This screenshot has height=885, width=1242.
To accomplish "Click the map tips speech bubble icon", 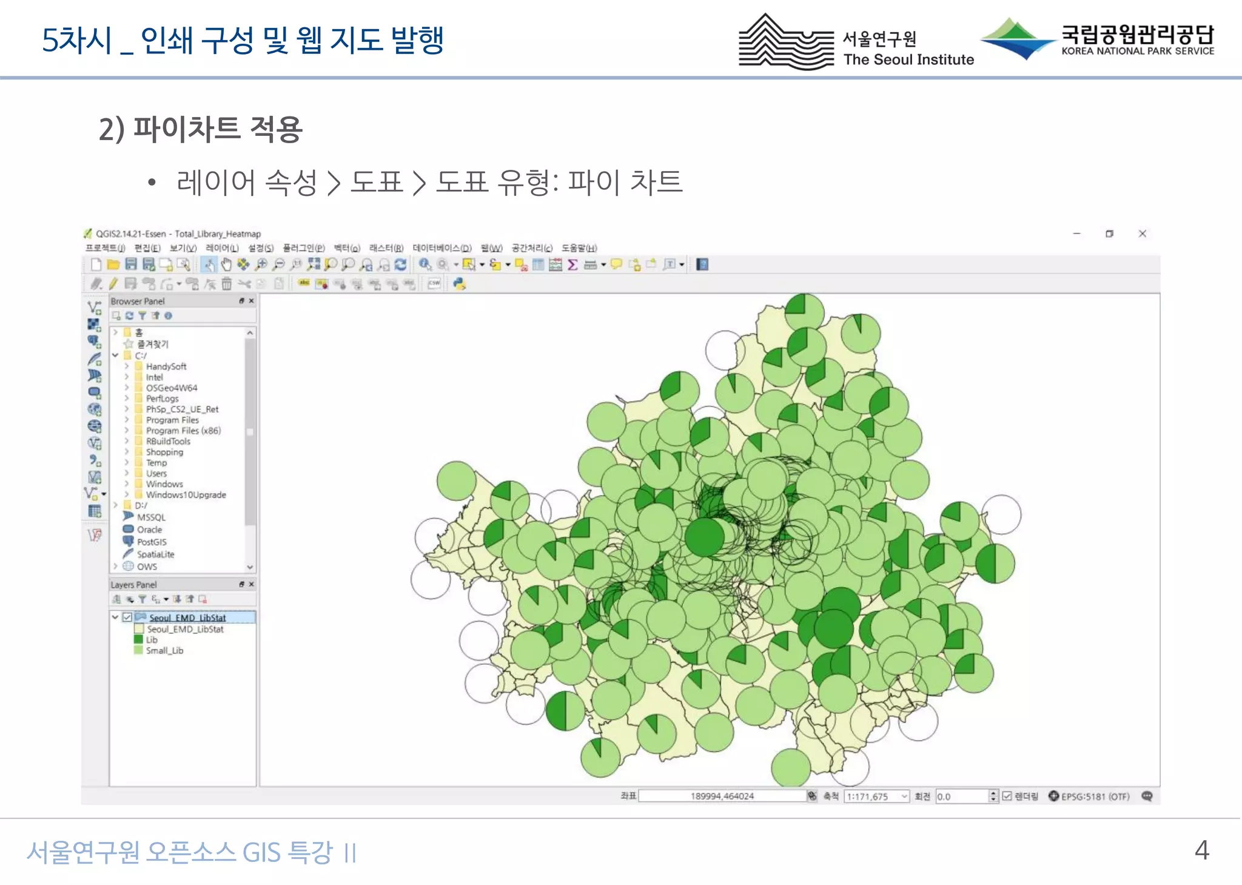I will point(616,264).
